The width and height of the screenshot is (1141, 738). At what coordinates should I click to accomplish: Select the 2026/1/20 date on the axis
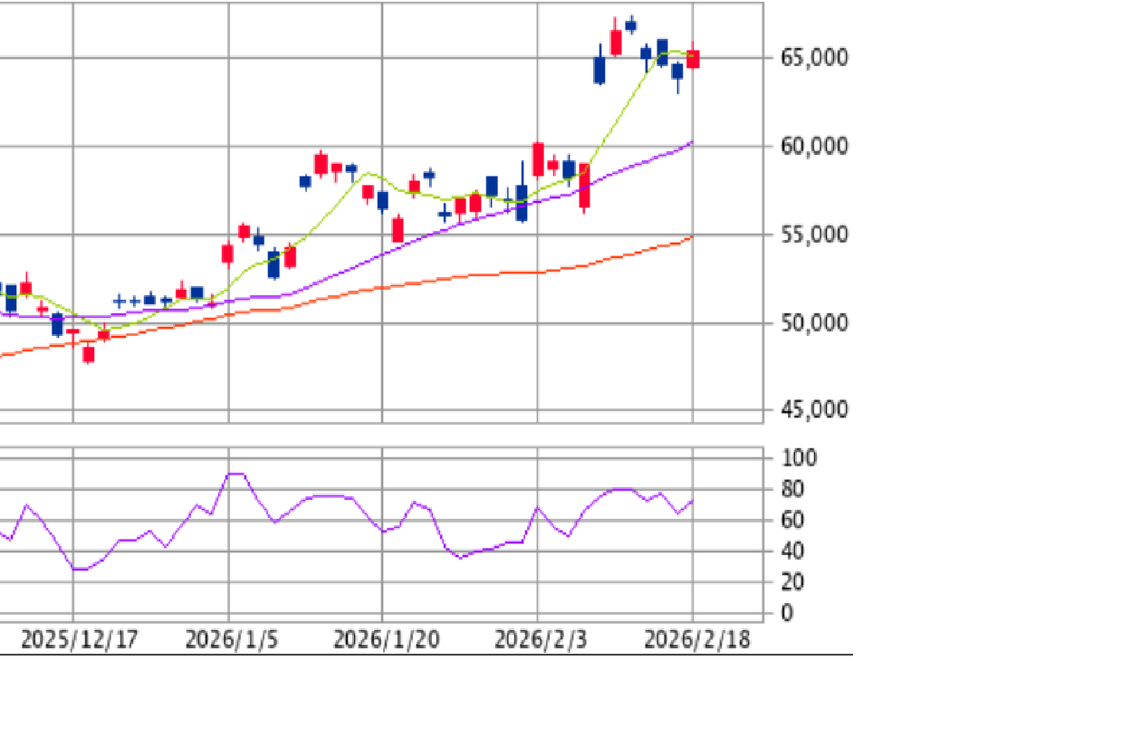pos(387,640)
